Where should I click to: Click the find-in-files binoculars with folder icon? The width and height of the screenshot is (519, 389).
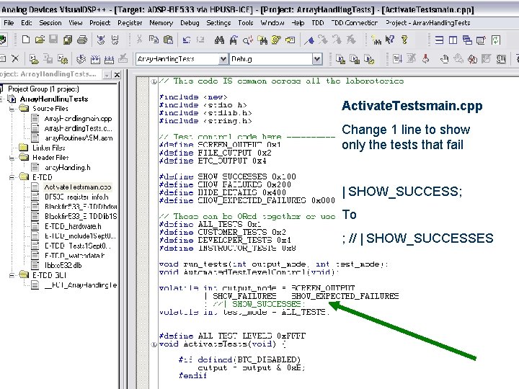[264, 40]
